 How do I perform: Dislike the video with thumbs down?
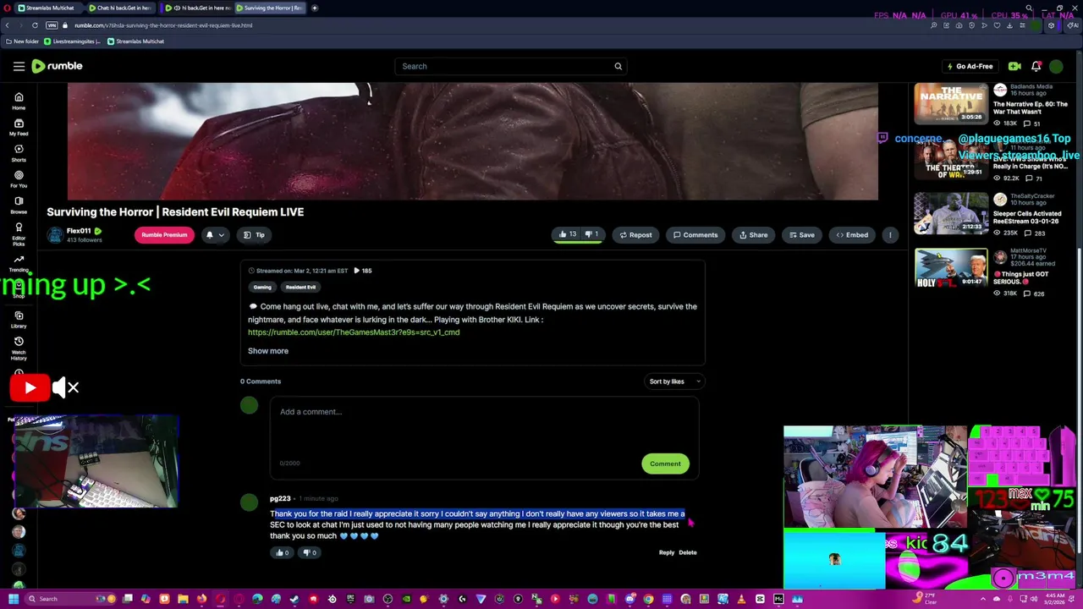coord(592,234)
